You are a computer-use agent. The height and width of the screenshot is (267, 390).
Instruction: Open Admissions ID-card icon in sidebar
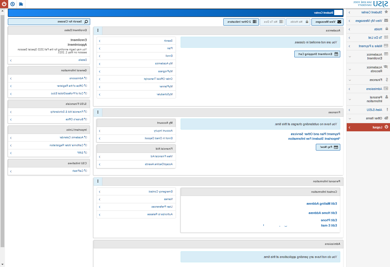[x=386, y=89]
